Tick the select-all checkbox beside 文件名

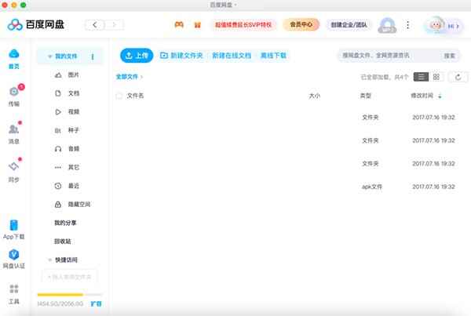click(119, 96)
